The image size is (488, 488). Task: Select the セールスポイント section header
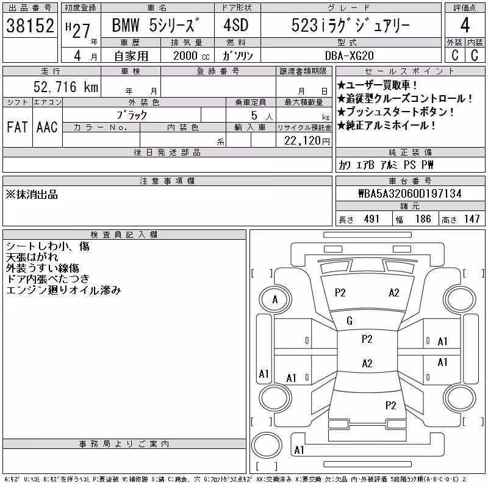tap(410, 71)
